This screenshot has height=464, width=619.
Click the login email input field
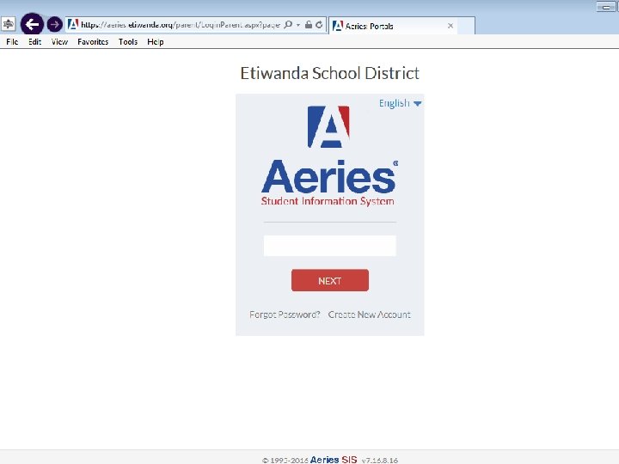click(x=329, y=246)
